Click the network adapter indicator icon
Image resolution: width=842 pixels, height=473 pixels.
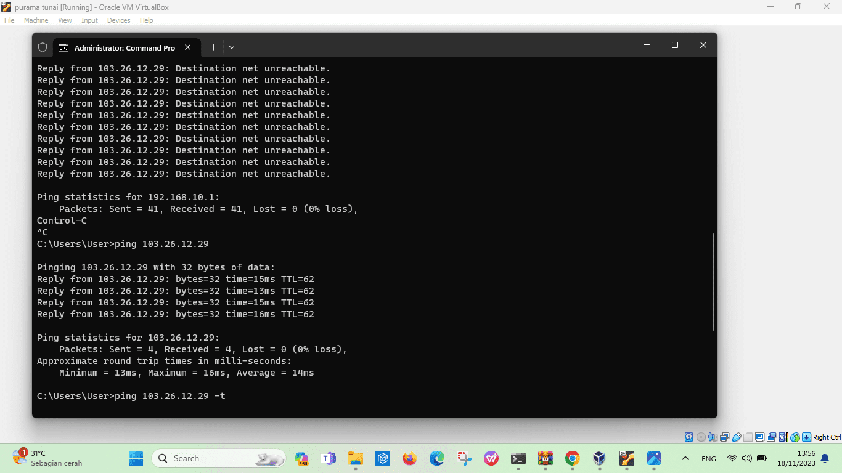pyautogui.click(x=725, y=437)
